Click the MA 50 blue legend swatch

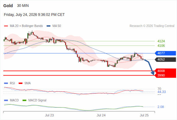(x=49, y=26)
